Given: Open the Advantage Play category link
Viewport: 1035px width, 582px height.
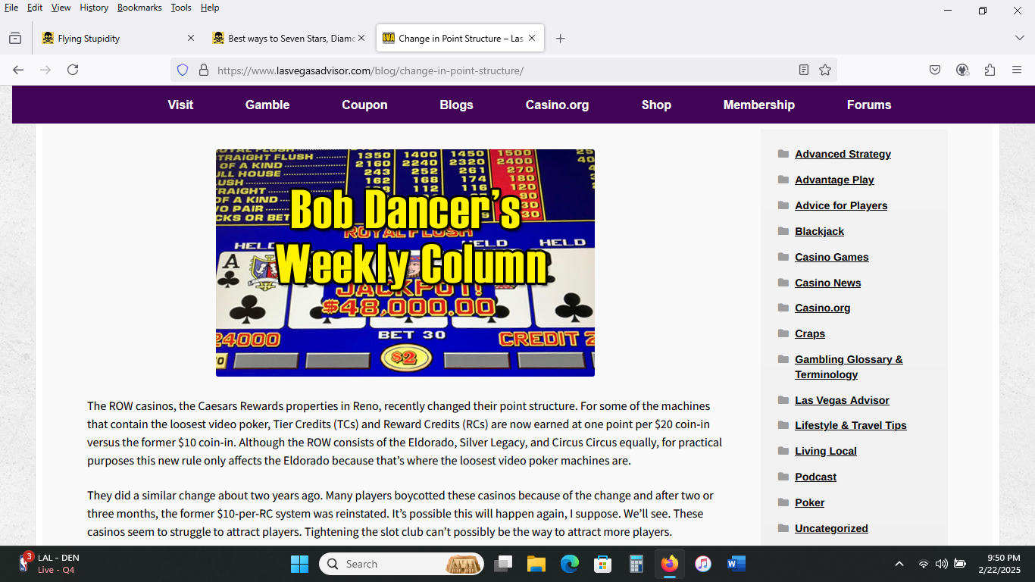Looking at the screenshot, I should (x=834, y=180).
